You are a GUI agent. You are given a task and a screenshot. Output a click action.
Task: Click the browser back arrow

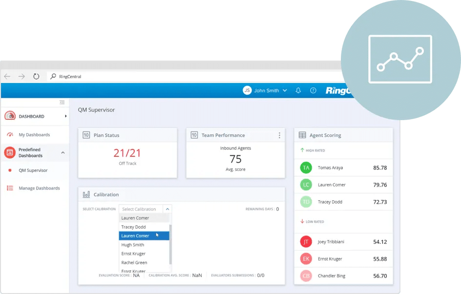[x=7, y=76]
